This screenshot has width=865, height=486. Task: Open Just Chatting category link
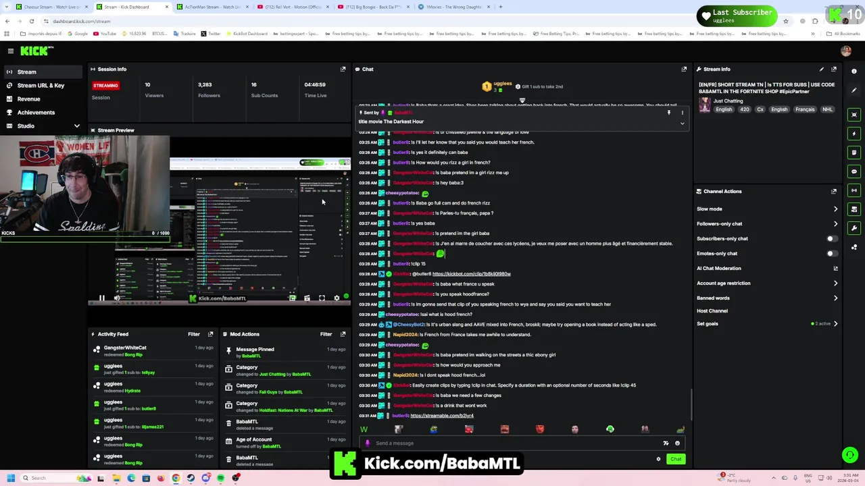[x=728, y=101]
